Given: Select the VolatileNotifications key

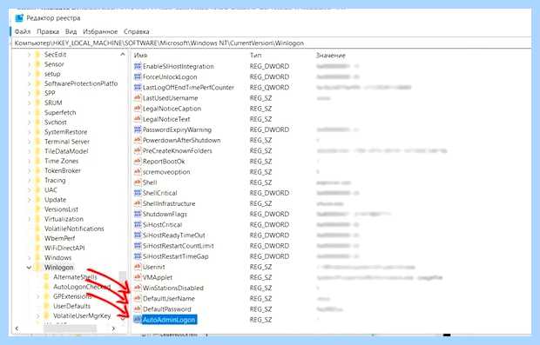Looking at the screenshot, I should [74, 229].
